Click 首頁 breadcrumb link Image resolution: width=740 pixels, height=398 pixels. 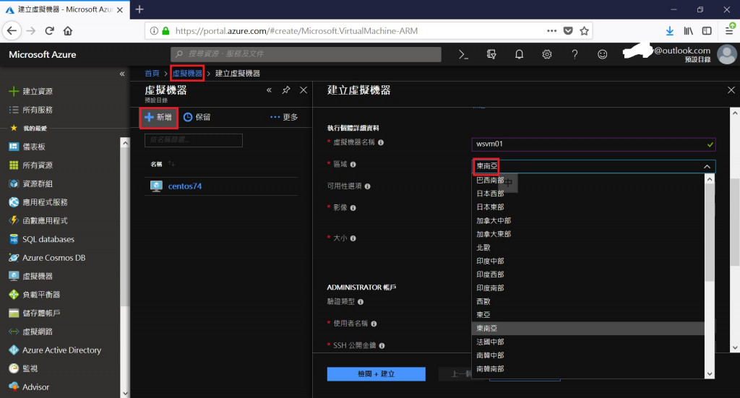pyautogui.click(x=152, y=74)
